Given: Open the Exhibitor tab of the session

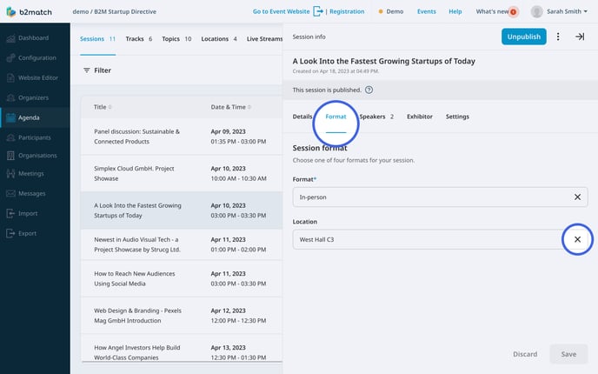Looking at the screenshot, I should 420,117.
